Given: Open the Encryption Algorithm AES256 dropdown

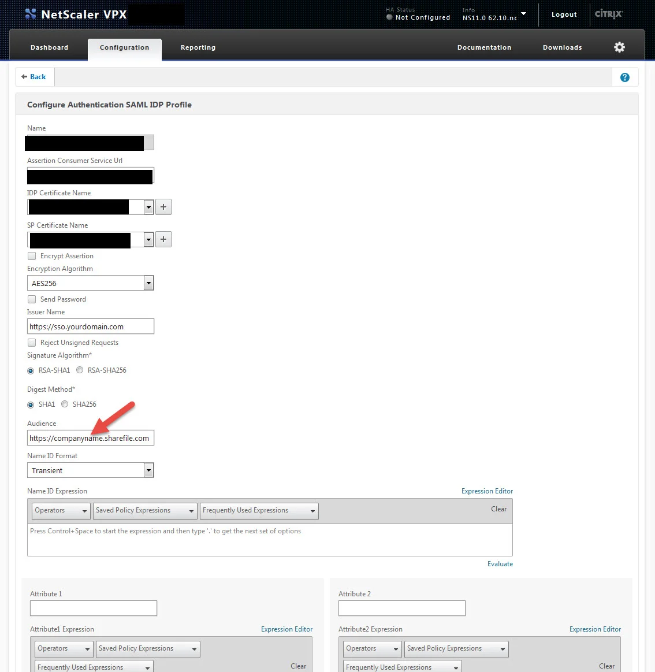Looking at the screenshot, I should pyautogui.click(x=90, y=283).
